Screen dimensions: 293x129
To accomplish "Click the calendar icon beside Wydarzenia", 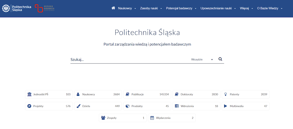I will pos(152,118).
